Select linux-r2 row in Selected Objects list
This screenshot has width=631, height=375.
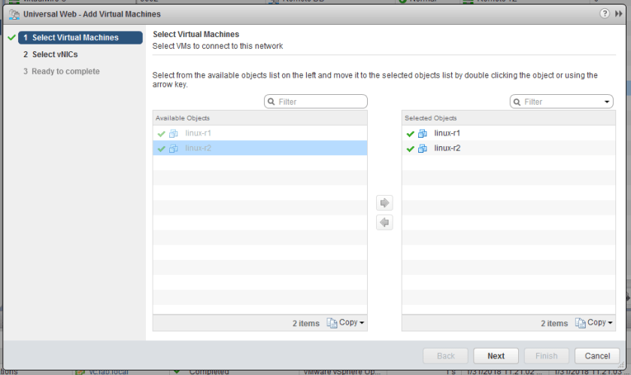tap(447, 148)
